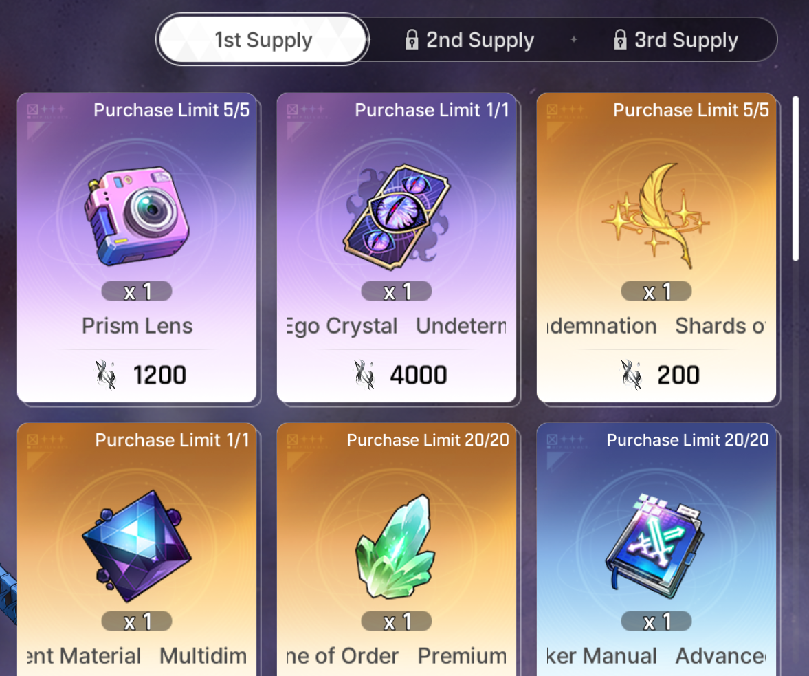The width and height of the screenshot is (809, 676).
Task: Click the currency icon beside 4000
Action: [364, 375]
